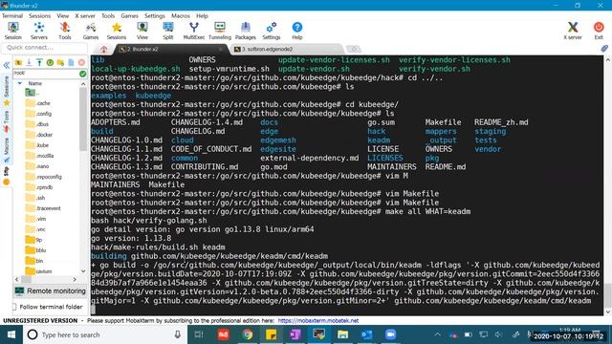Open the mobaxterm.mobatek.net link

coord(318,321)
